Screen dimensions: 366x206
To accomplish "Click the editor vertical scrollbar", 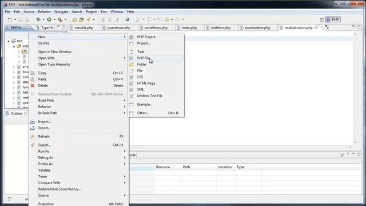I will 356,88.
